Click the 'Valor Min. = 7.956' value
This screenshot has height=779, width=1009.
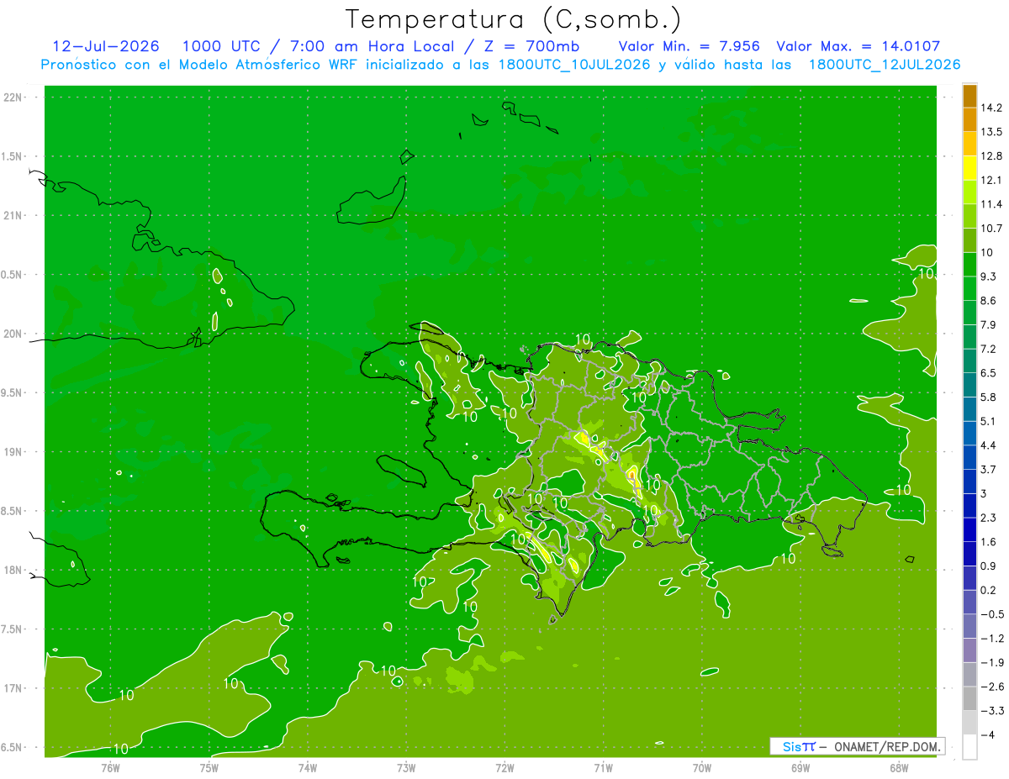click(x=690, y=46)
